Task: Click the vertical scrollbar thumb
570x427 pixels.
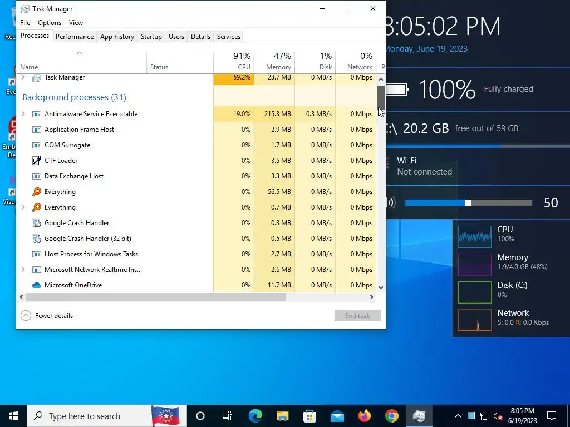Action: coord(381,97)
